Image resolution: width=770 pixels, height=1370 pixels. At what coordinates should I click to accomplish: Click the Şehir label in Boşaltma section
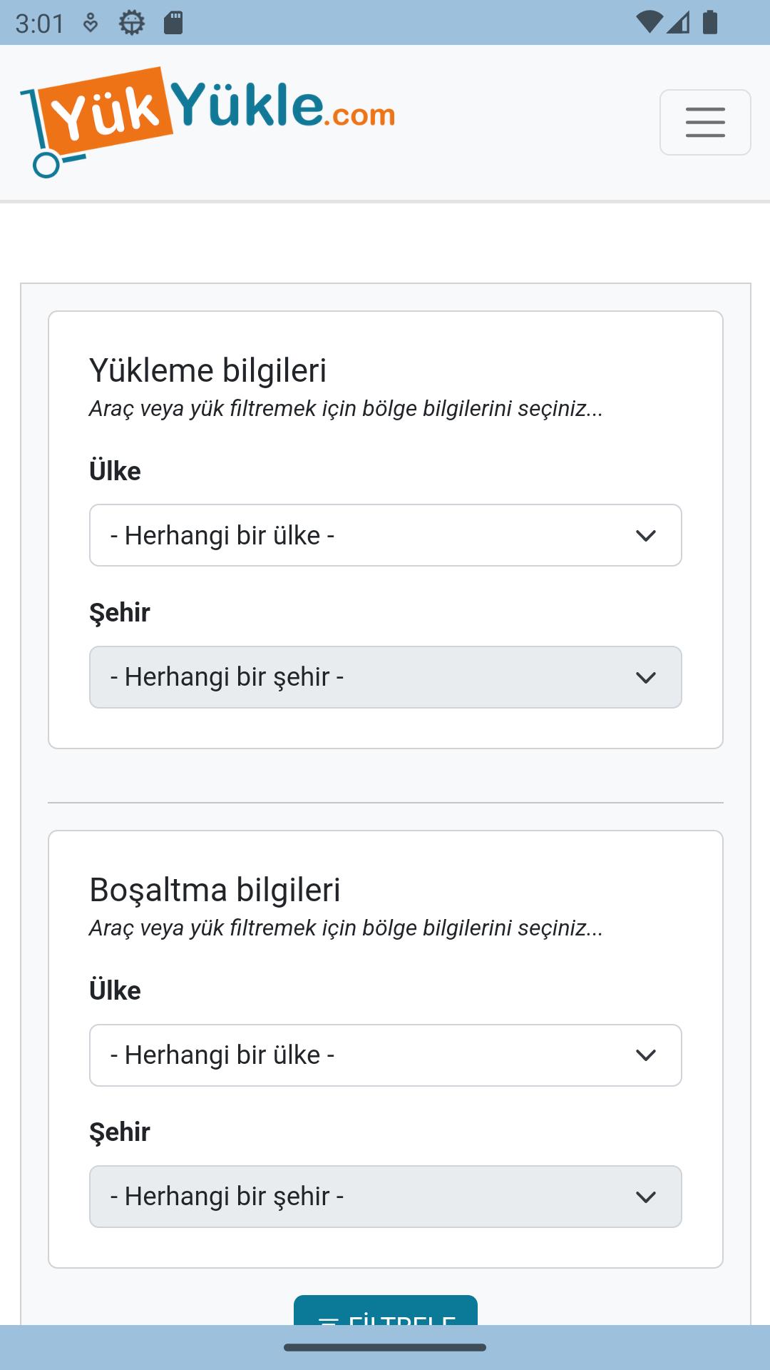point(120,1132)
